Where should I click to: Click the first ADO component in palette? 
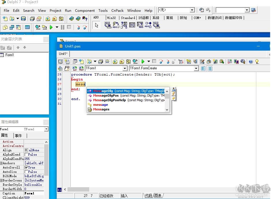(x=107, y=25)
